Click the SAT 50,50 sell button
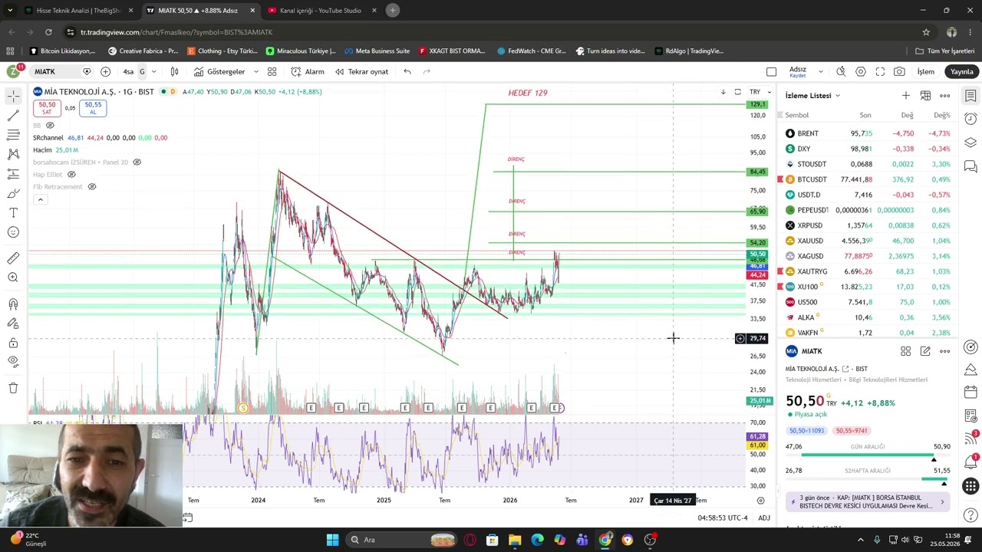The image size is (982, 552). pos(47,108)
